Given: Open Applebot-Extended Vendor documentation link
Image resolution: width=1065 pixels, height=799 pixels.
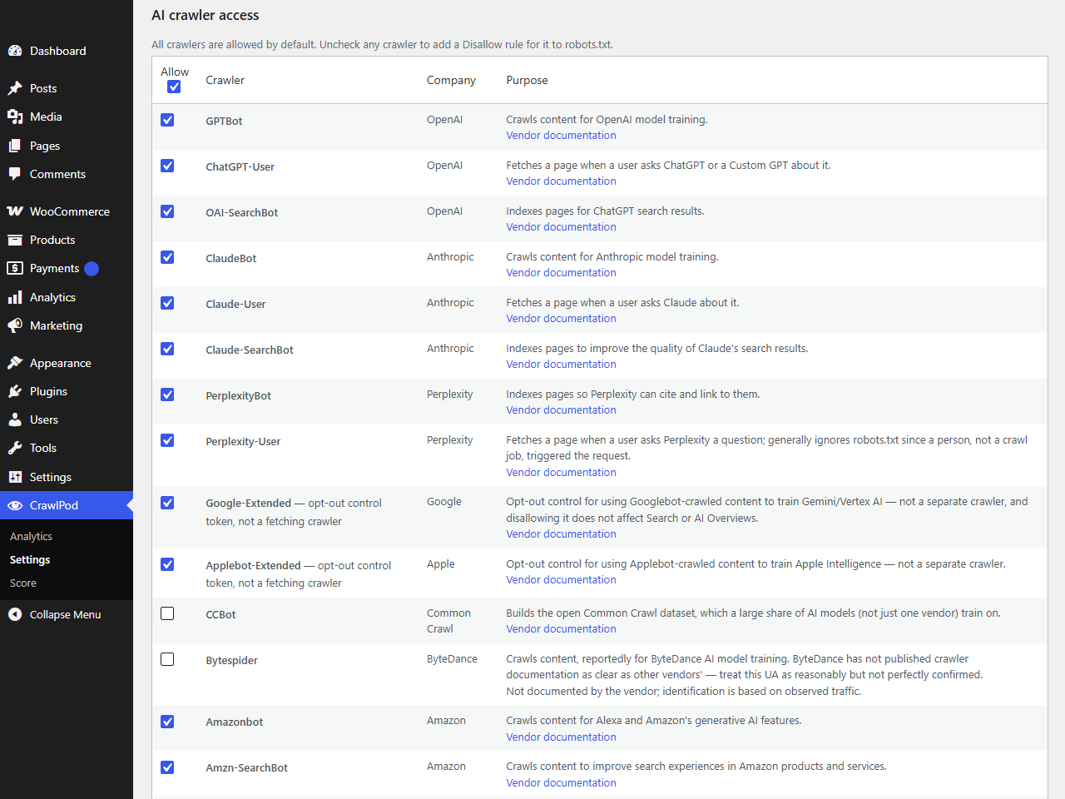Looking at the screenshot, I should [x=561, y=580].
